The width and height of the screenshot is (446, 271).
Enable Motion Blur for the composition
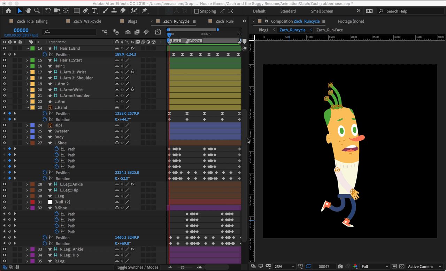coord(146,32)
